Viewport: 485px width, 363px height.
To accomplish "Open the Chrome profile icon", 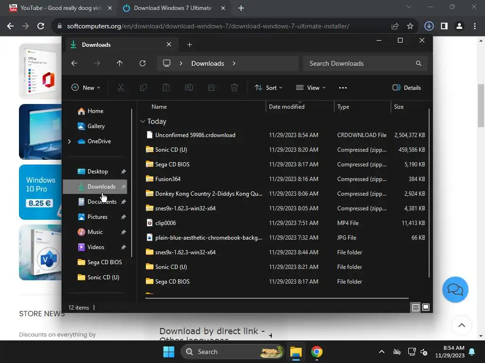I will 459,26.
